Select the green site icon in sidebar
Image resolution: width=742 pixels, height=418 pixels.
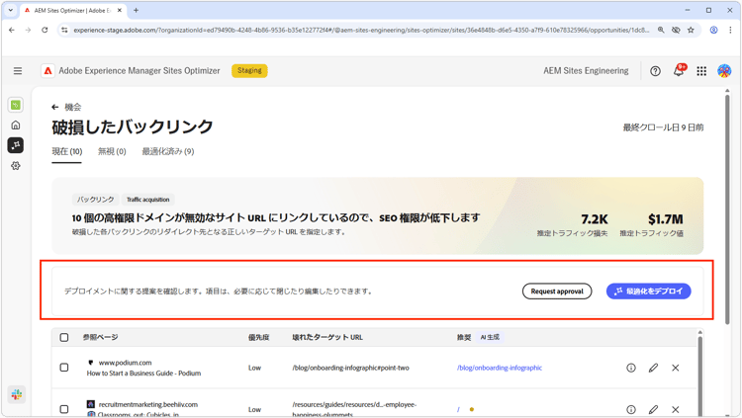pyautogui.click(x=16, y=105)
